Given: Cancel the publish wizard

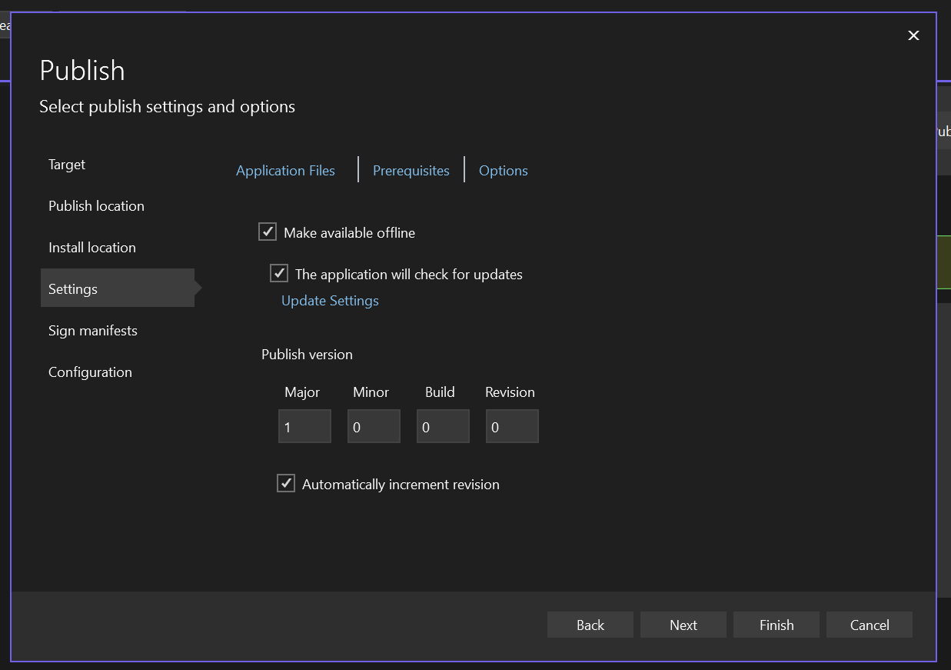Looking at the screenshot, I should coord(869,625).
